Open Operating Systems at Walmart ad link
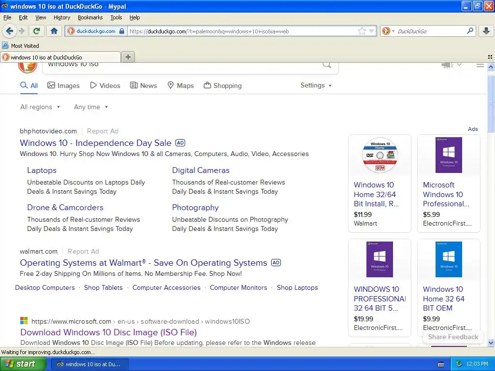The height and width of the screenshot is (371, 495). pyautogui.click(x=144, y=263)
